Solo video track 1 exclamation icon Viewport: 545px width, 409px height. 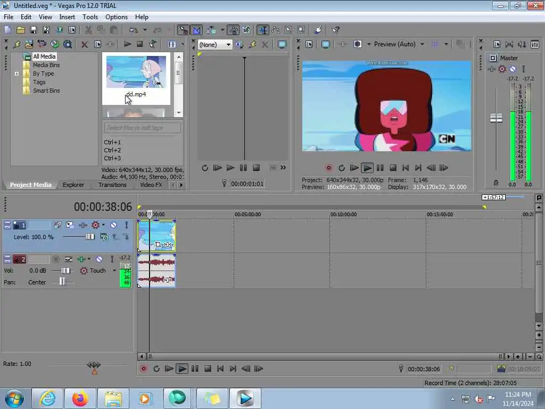click(126, 225)
